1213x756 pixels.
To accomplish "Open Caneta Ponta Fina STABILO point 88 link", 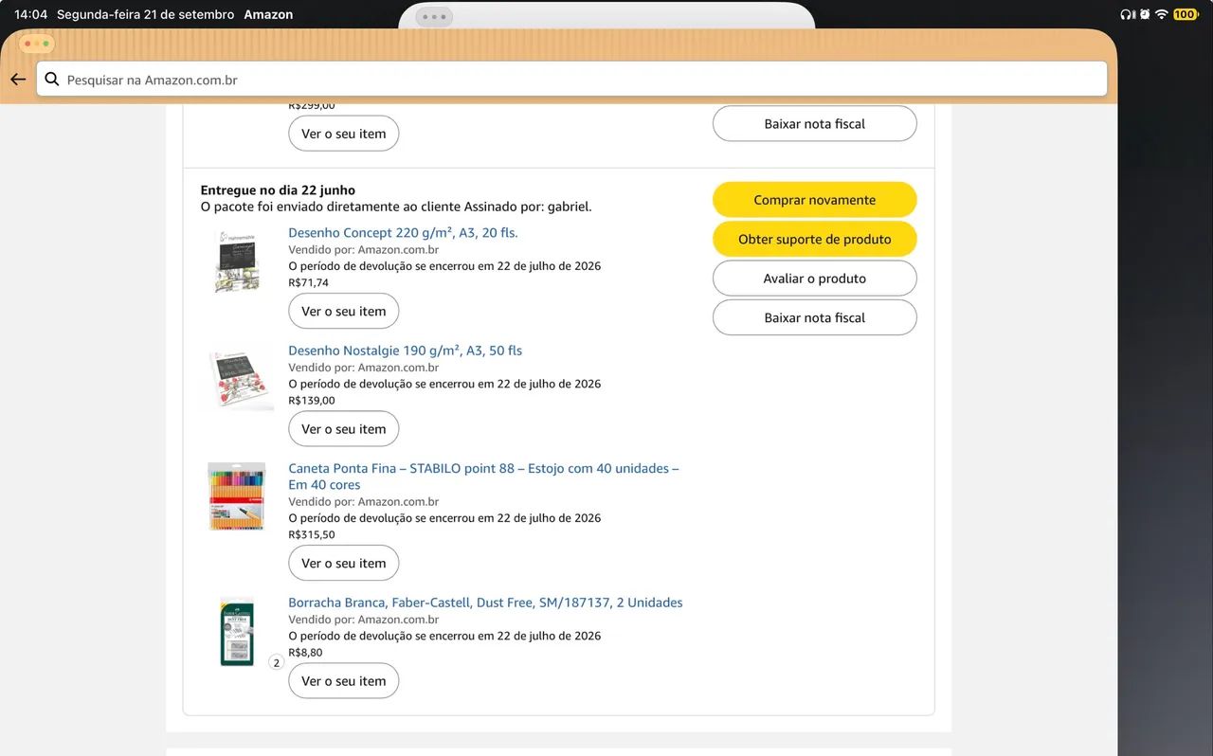I will pyautogui.click(x=483, y=477).
